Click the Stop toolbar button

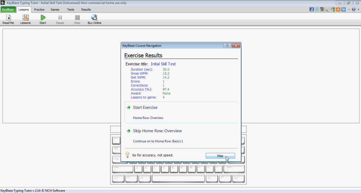(x=77, y=20)
